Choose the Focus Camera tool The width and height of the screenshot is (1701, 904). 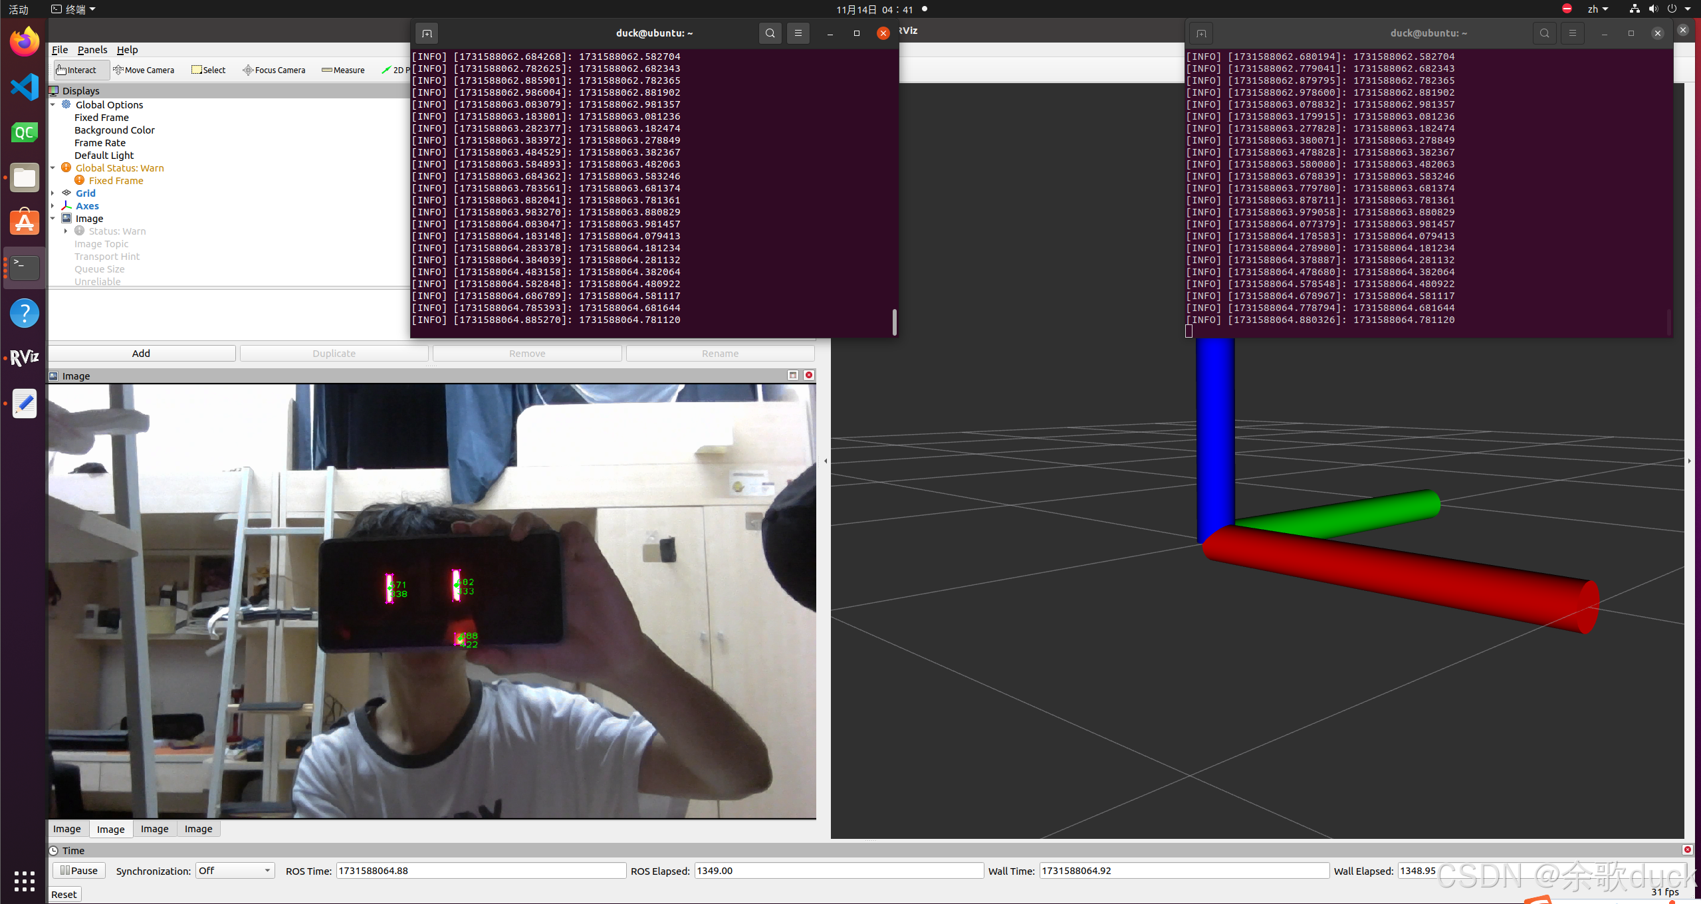tap(274, 70)
